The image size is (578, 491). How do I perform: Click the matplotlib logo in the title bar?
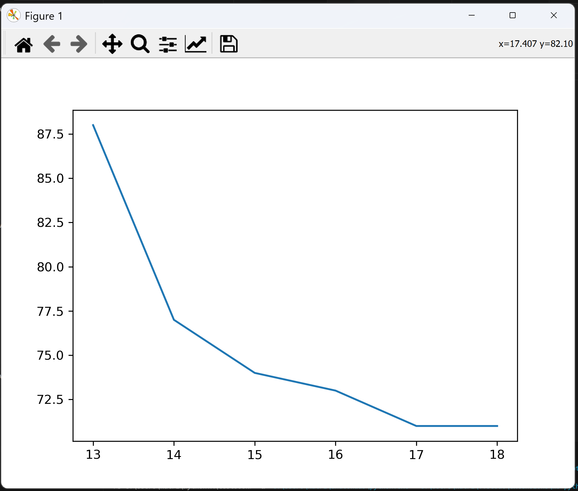[14, 16]
